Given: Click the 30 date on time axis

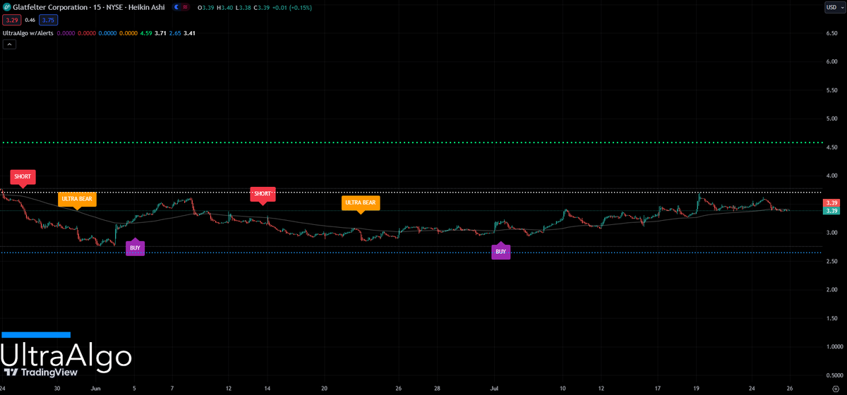Looking at the screenshot, I should click(x=58, y=389).
